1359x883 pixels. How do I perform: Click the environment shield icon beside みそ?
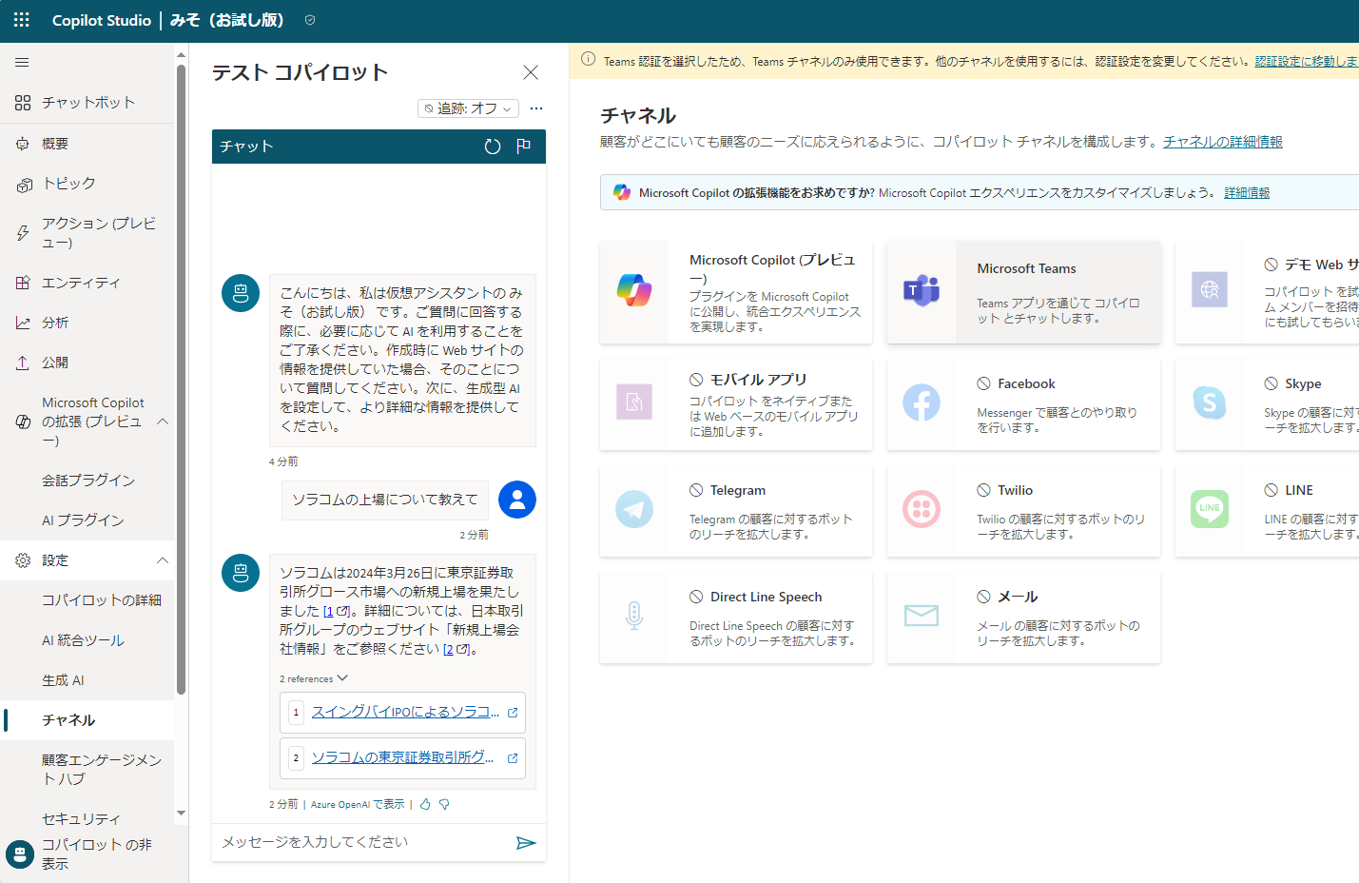tap(310, 20)
